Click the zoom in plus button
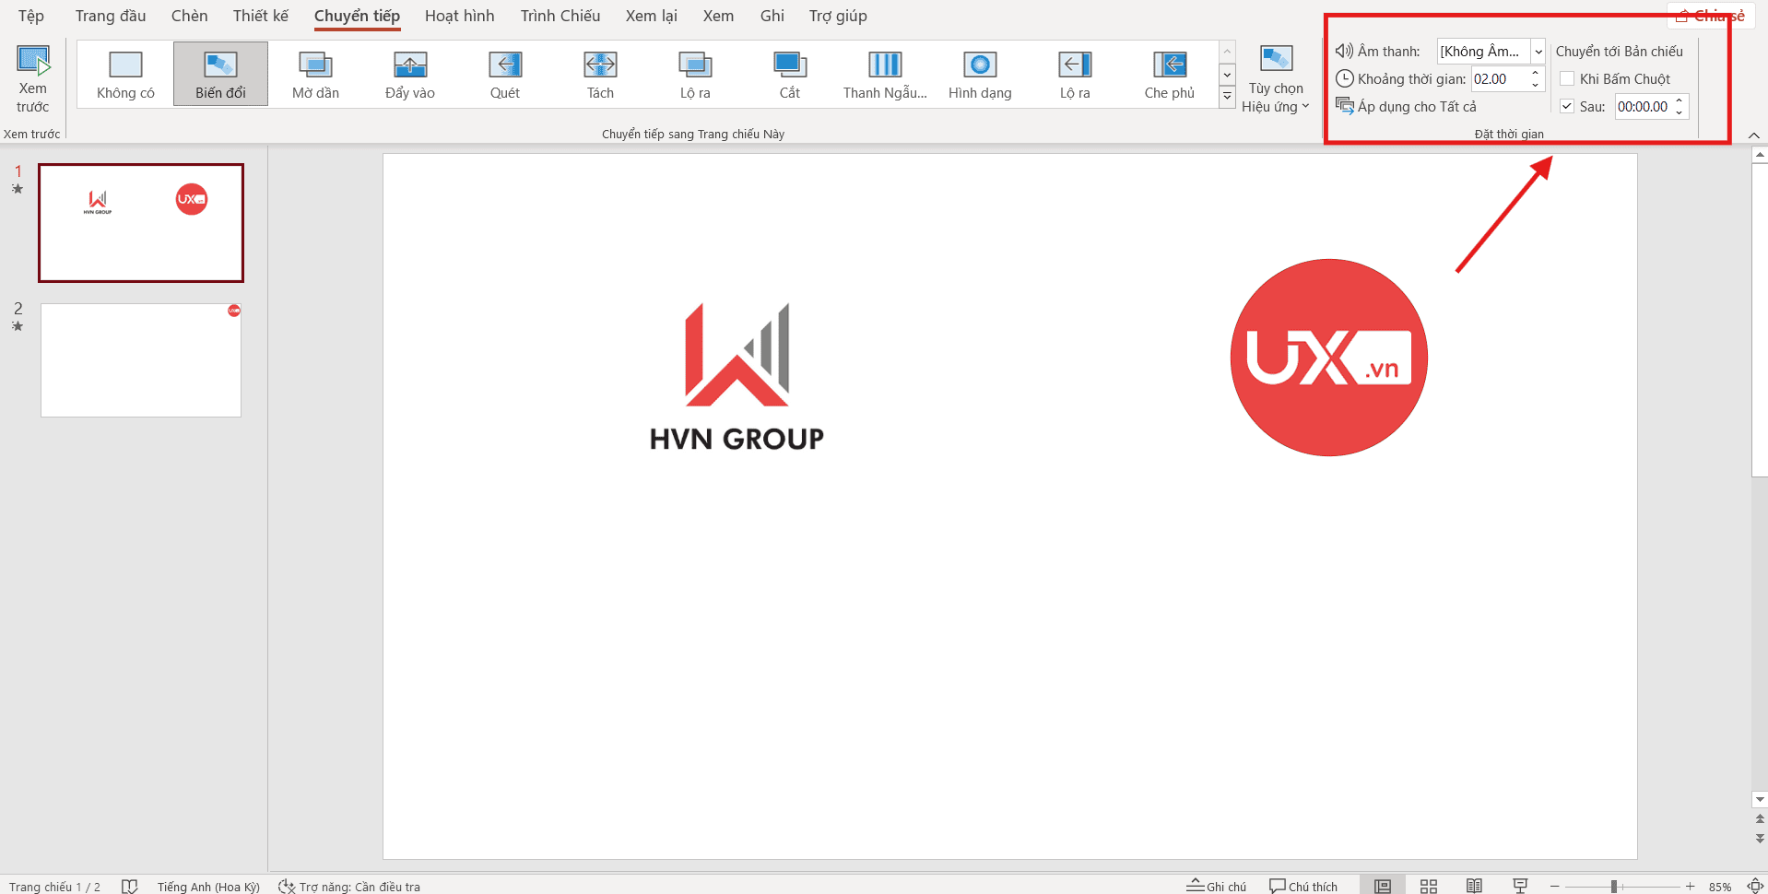Image resolution: width=1768 pixels, height=894 pixels. (x=1690, y=886)
